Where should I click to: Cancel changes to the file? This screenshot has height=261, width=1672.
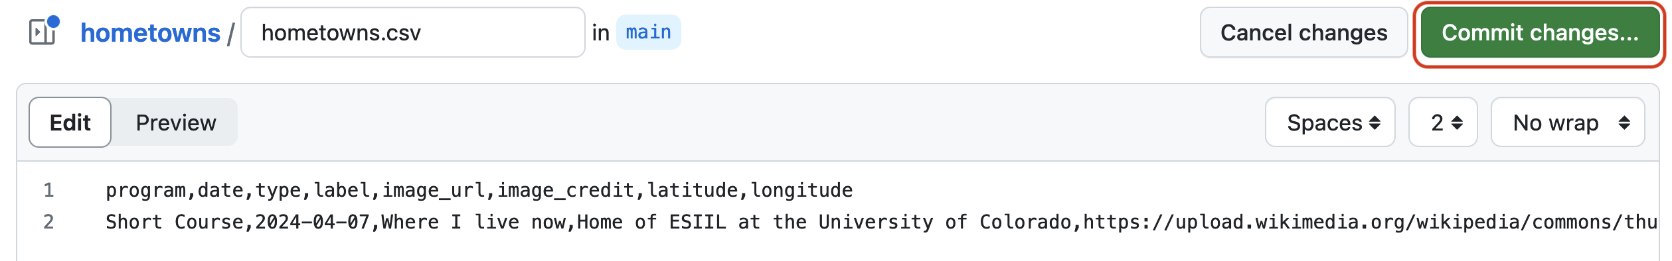coord(1303,32)
